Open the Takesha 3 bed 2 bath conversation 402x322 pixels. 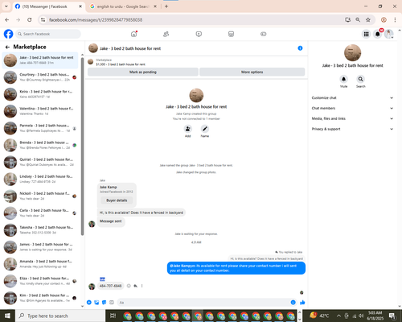tap(40, 230)
